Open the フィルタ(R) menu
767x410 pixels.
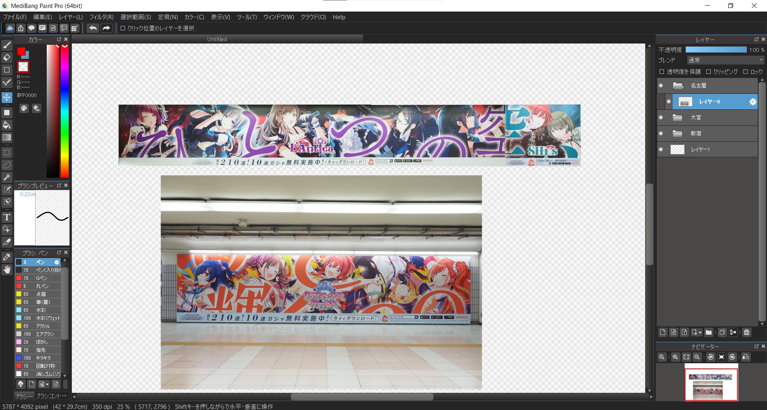pyautogui.click(x=101, y=17)
